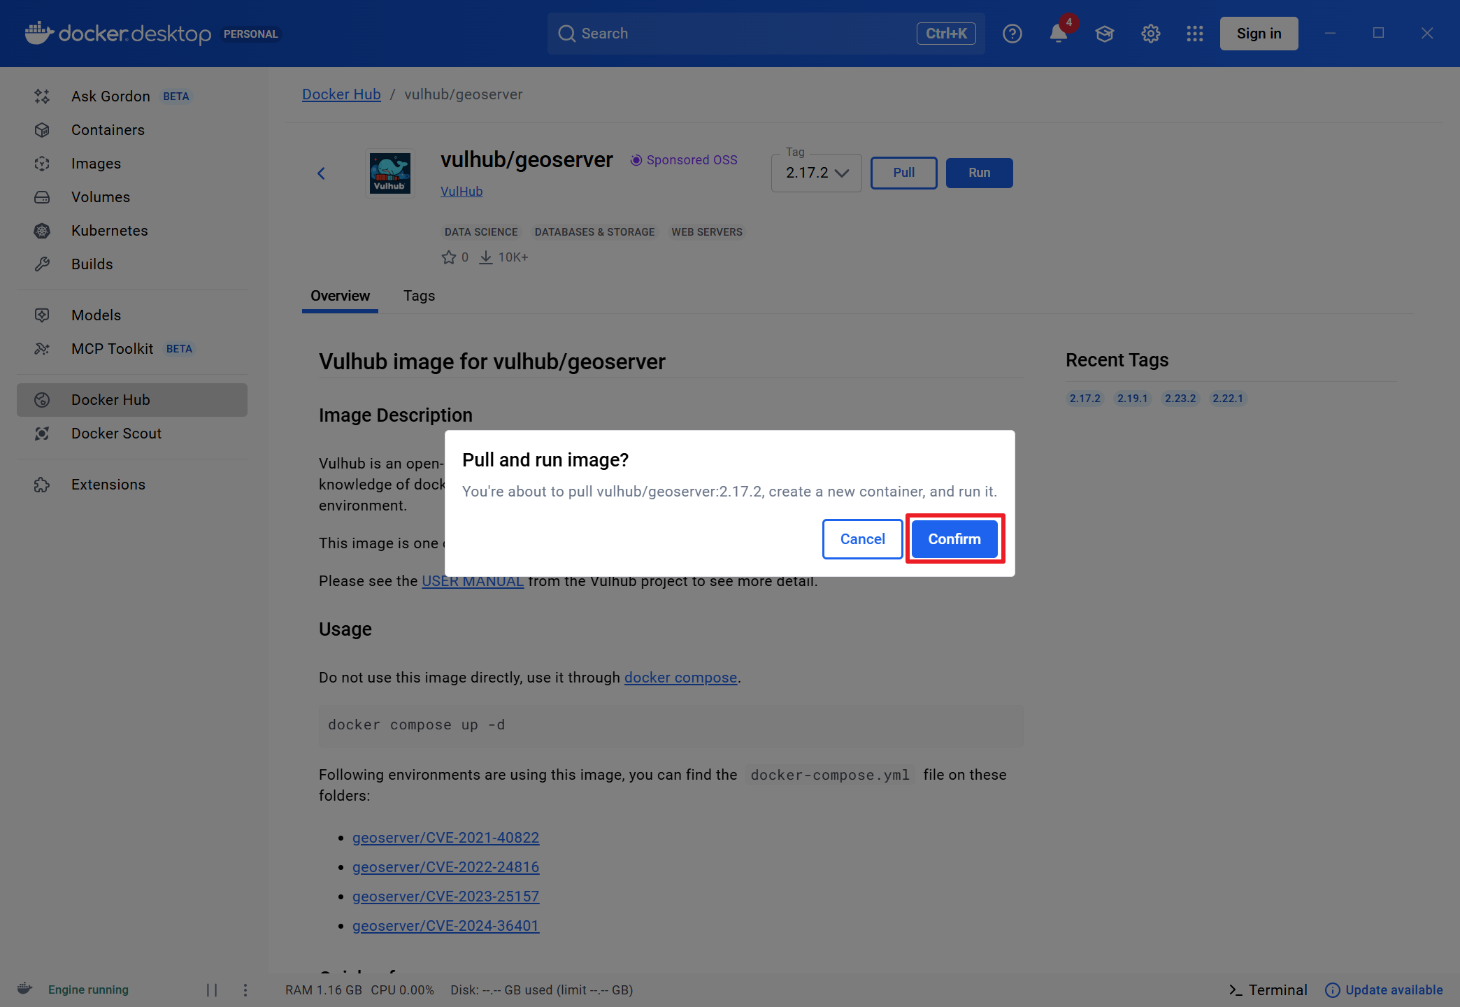The image size is (1460, 1007).
Task: Click the back arrow beside Vulhub logo
Action: (321, 173)
